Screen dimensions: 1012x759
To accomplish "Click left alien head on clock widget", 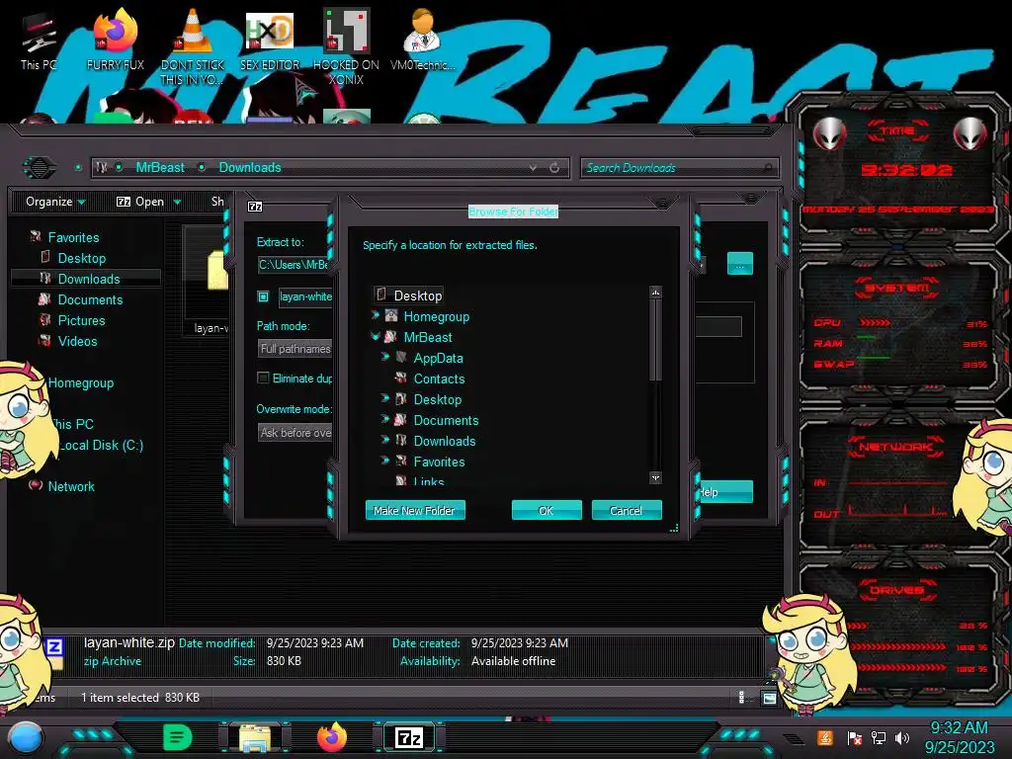I will coord(829,134).
